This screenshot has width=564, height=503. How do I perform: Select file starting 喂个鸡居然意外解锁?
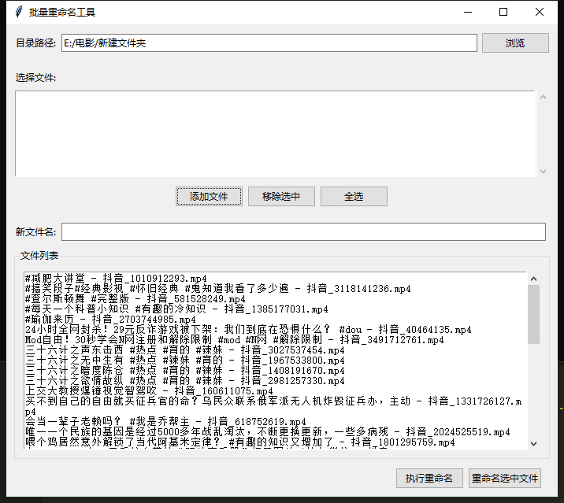240,442
